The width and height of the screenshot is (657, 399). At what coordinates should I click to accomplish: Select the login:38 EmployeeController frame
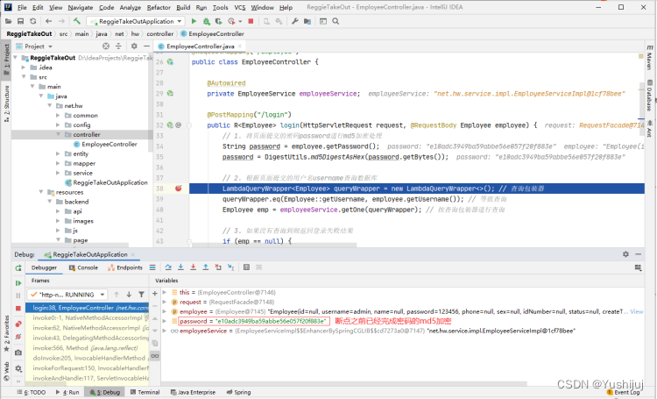87,308
